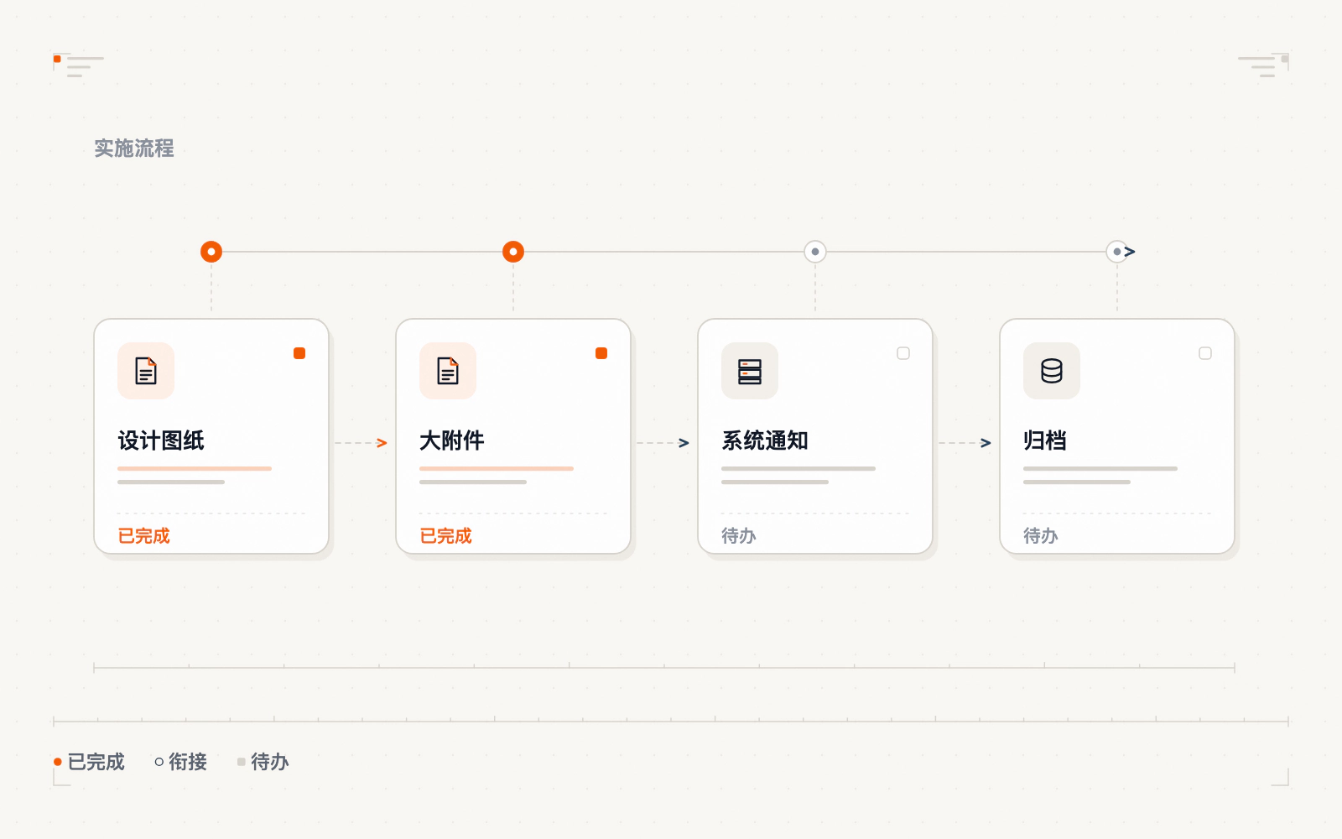Toggle the orange status square on 设计图纸 card
The width and height of the screenshot is (1342, 839).
pos(299,353)
